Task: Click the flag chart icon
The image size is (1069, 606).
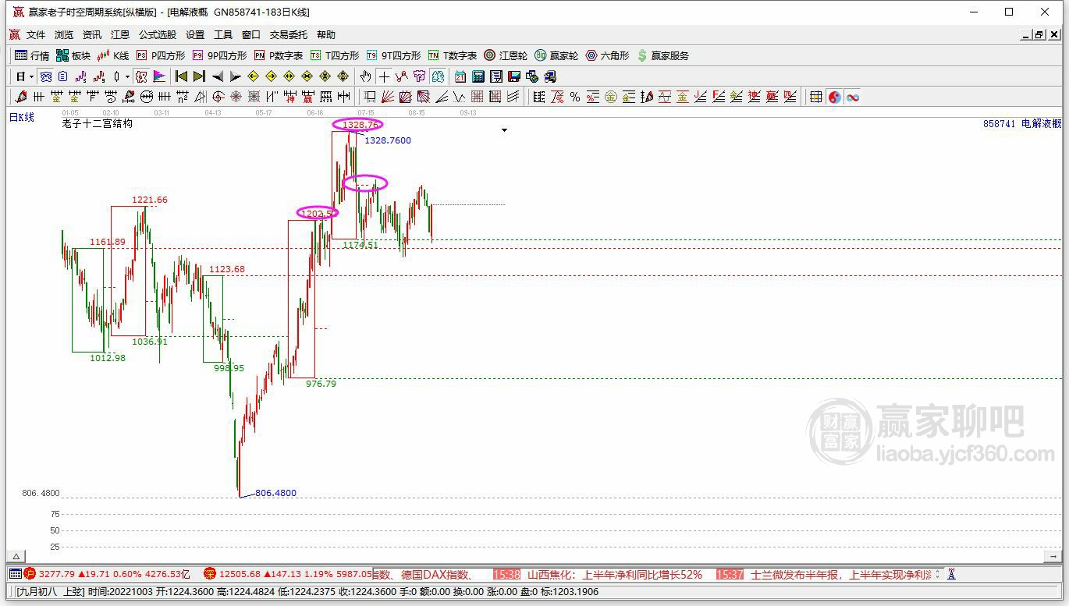Action: [159, 76]
